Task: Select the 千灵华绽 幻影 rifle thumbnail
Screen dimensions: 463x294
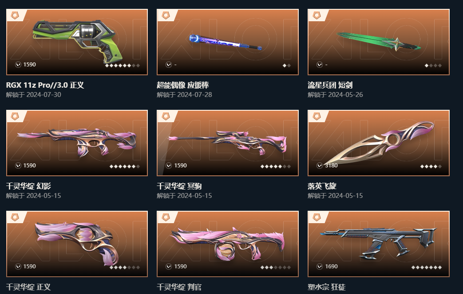Action: tap(77, 143)
